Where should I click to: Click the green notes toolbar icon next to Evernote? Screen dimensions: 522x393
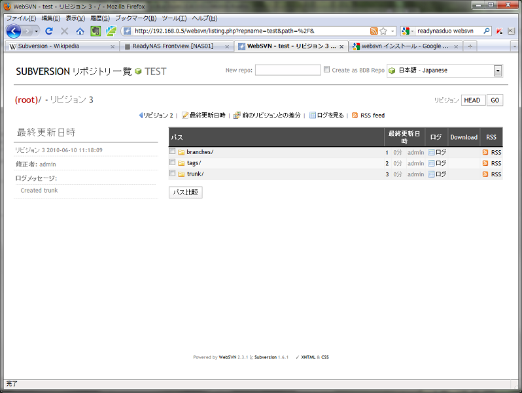tap(111, 31)
